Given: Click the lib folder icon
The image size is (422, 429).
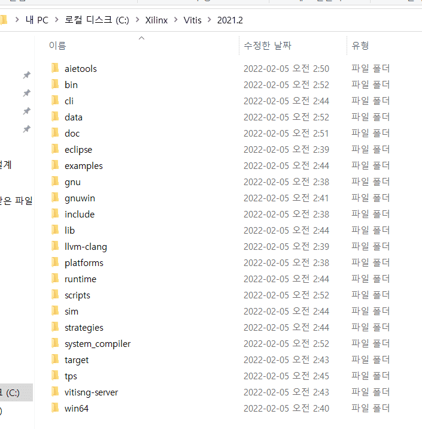Looking at the screenshot, I should (x=55, y=230).
